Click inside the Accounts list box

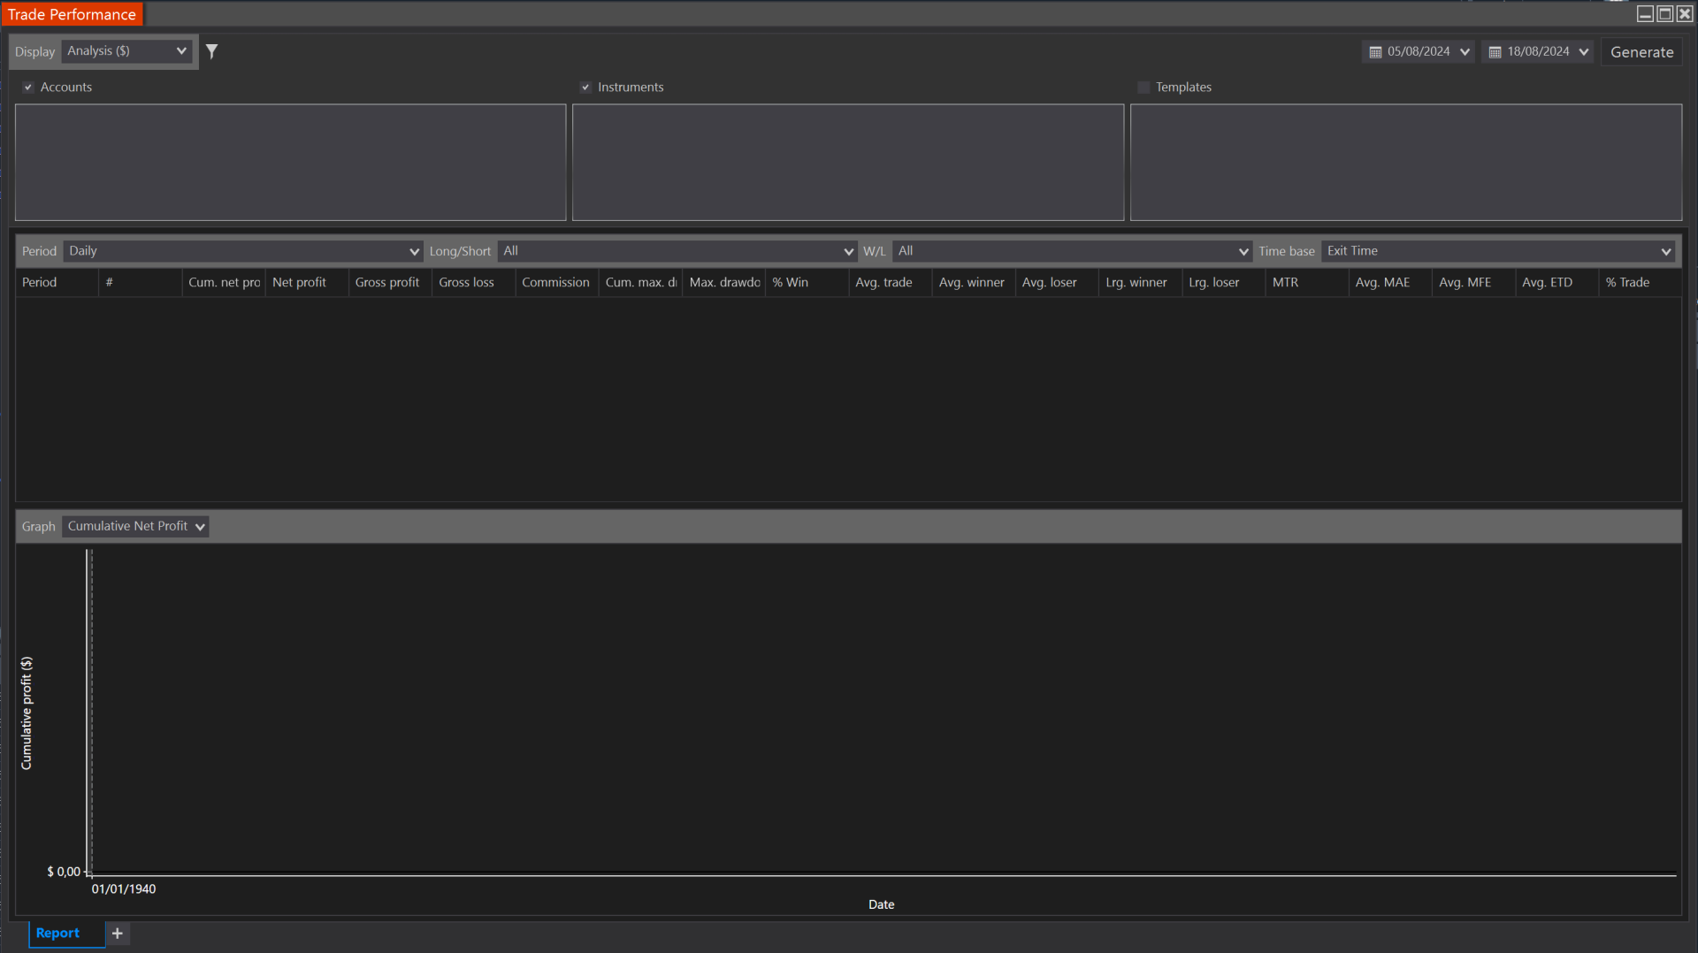click(x=290, y=163)
